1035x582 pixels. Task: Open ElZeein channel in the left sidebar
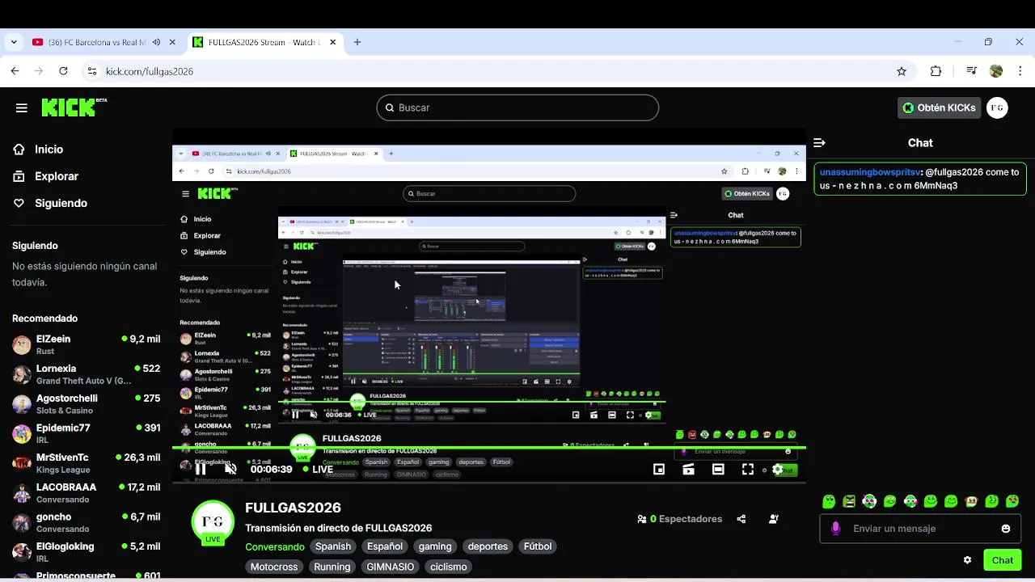point(86,344)
